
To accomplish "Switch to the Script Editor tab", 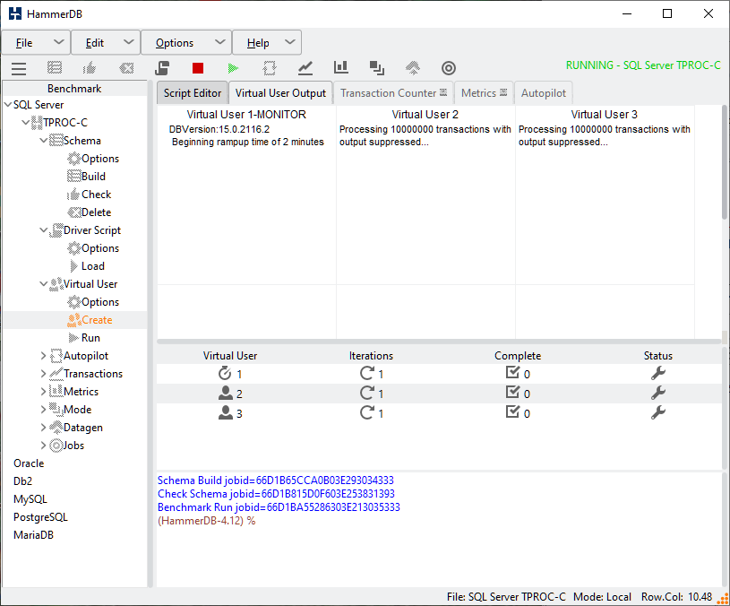I will click(x=193, y=93).
